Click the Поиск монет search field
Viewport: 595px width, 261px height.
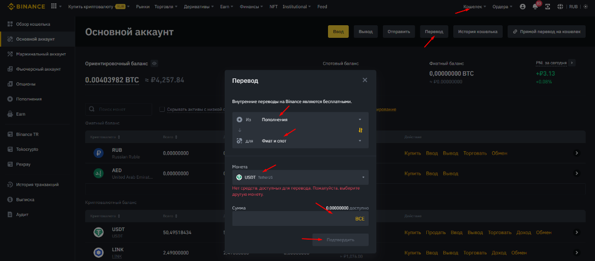click(x=119, y=110)
